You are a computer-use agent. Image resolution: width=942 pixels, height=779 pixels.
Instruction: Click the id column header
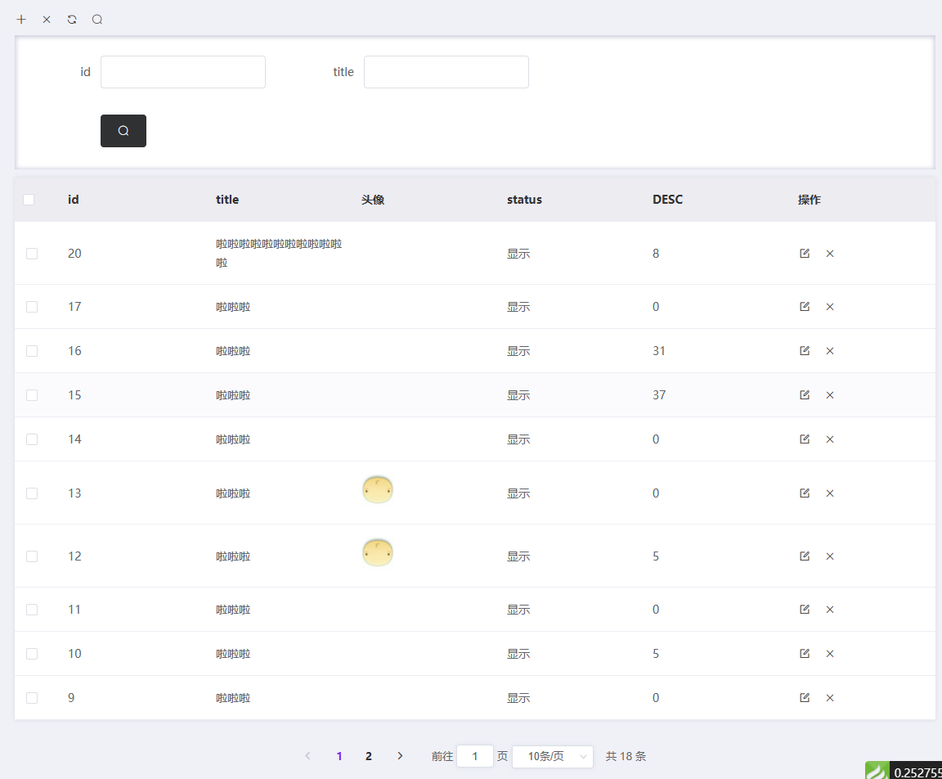pos(74,200)
